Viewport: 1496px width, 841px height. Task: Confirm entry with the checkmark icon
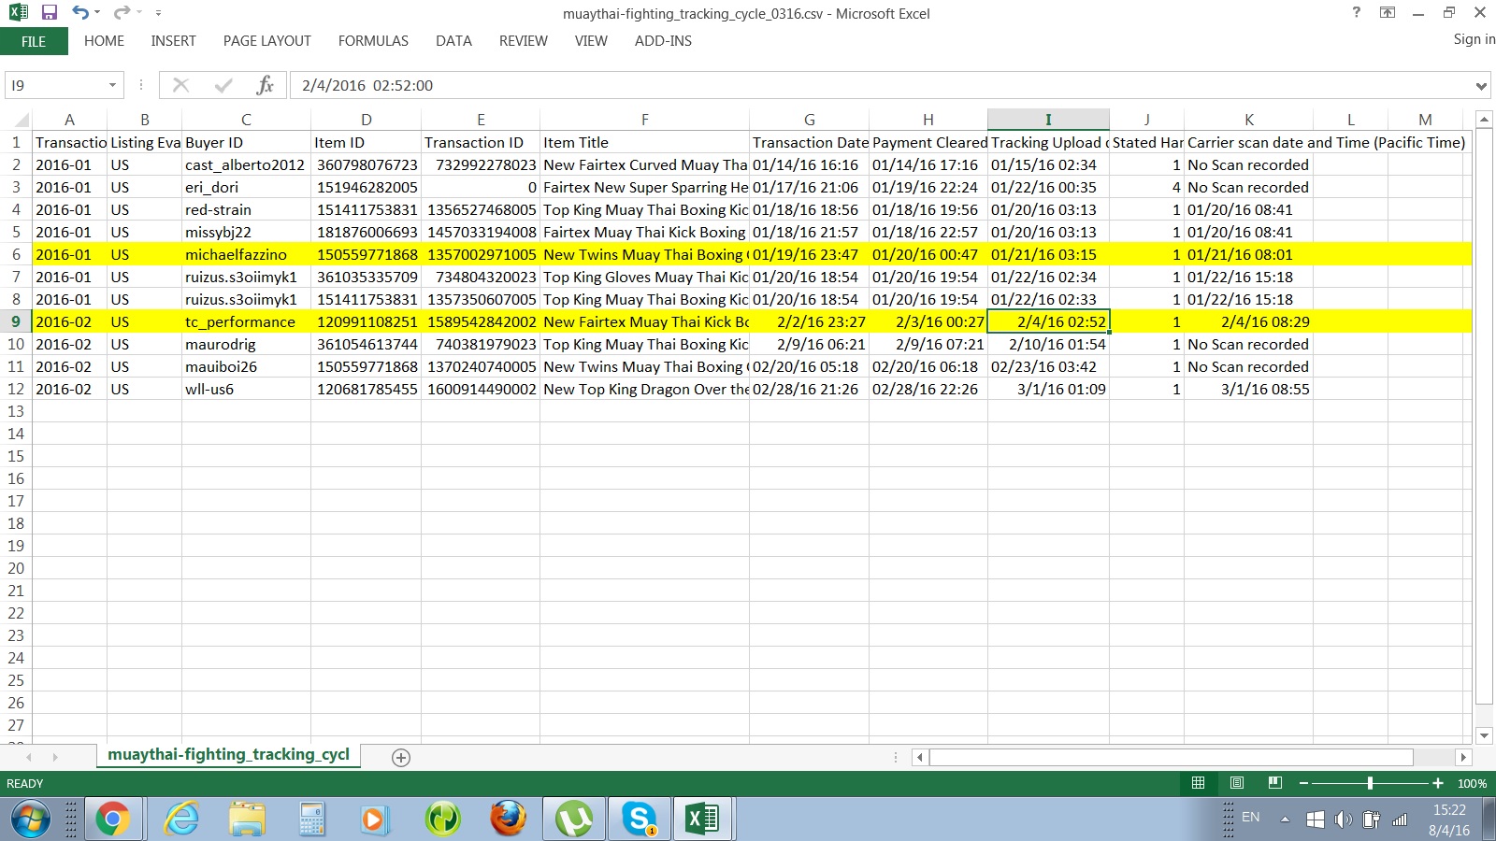(x=223, y=85)
